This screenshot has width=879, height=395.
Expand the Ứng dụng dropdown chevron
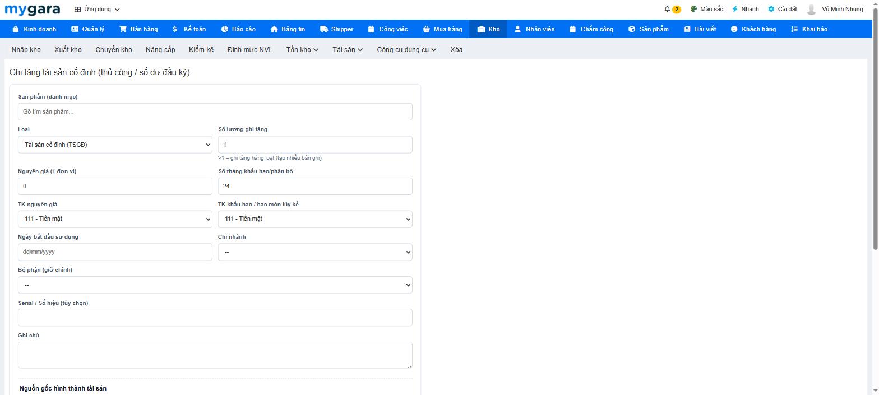tap(117, 10)
